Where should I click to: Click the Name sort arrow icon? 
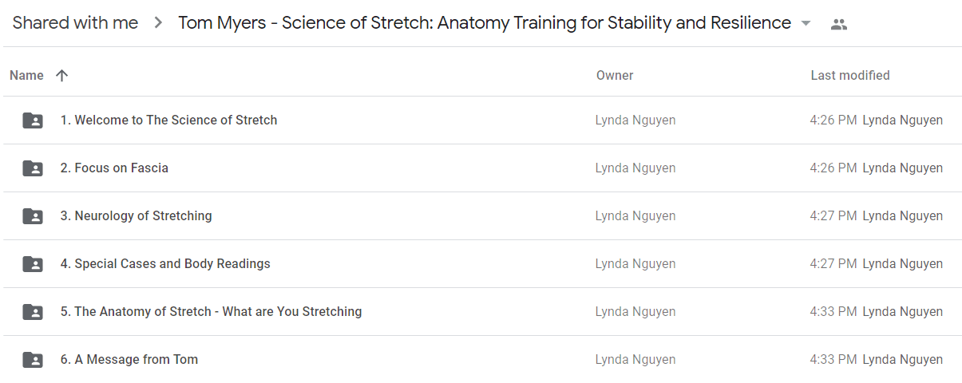pyautogui.click(x=61, y=75)
